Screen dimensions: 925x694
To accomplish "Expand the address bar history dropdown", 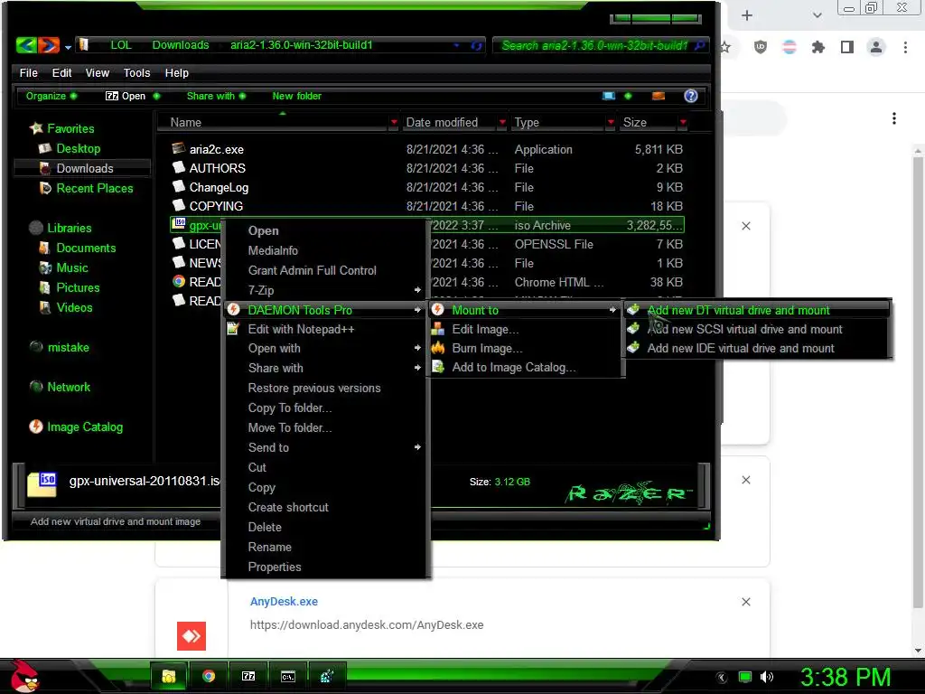I will pos(456,45).
